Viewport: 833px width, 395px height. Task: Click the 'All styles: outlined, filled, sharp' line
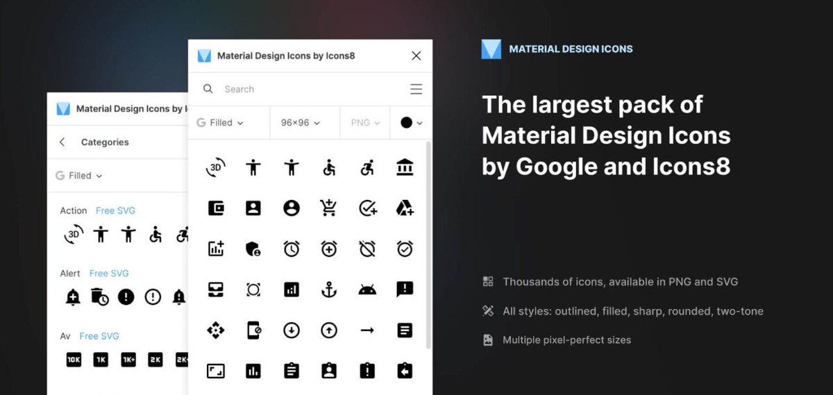(633, 311)
